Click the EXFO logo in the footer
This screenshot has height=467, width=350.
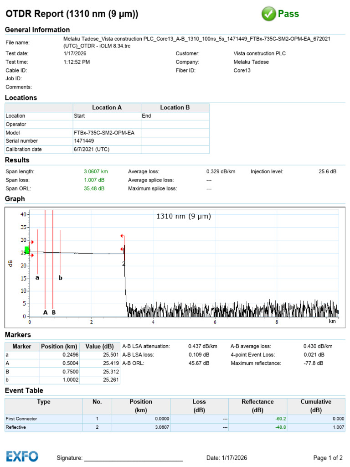click(22, 456)
